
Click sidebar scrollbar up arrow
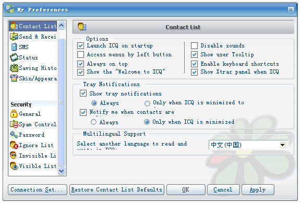pos(62,26)
